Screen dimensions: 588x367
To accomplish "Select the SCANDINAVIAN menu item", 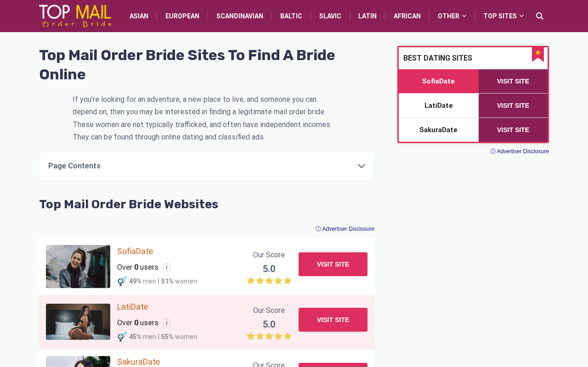I will (x=240, y=16).
